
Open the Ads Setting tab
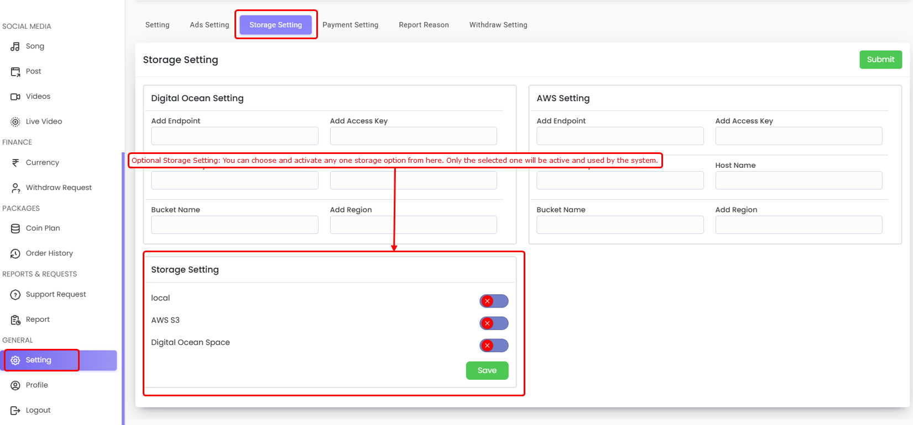[209, 25]
